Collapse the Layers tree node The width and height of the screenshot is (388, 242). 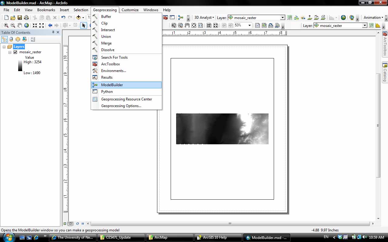click(x=4, y=47)
